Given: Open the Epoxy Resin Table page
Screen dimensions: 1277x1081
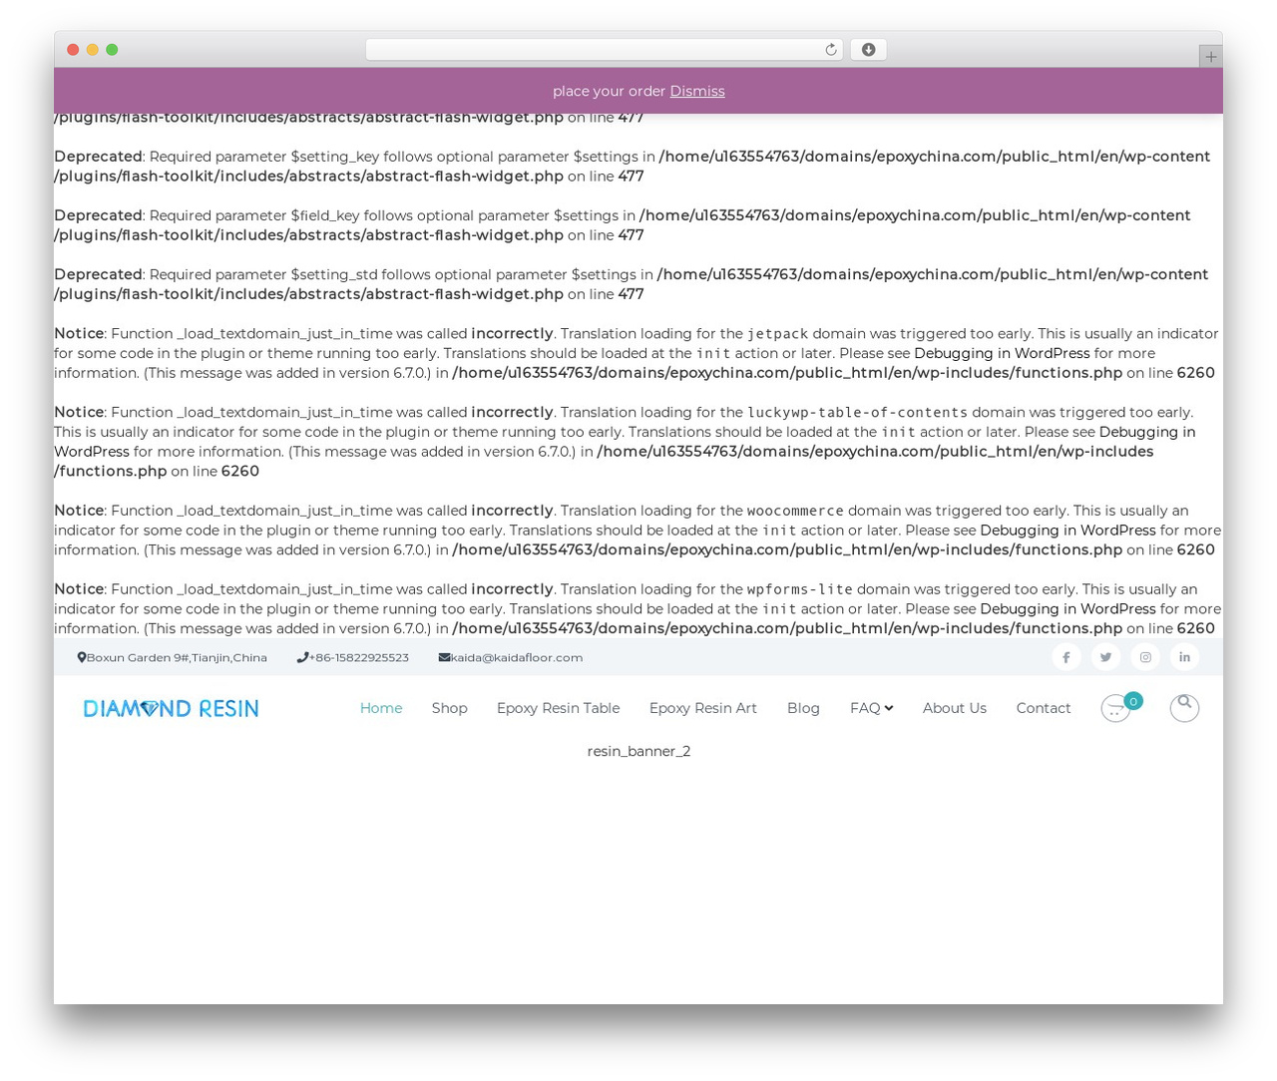Looking at the screenshot, I should click(558, 708).
